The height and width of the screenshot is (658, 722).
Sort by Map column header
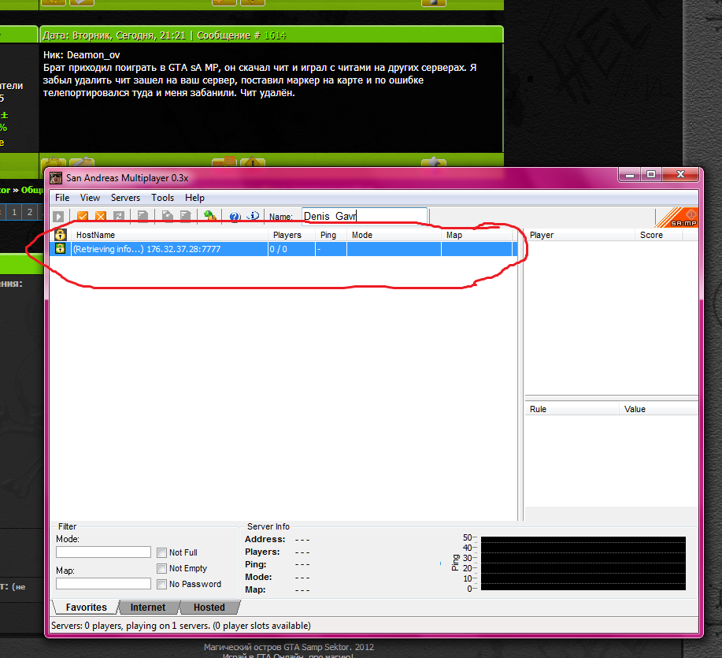click(x=477, y=235)
